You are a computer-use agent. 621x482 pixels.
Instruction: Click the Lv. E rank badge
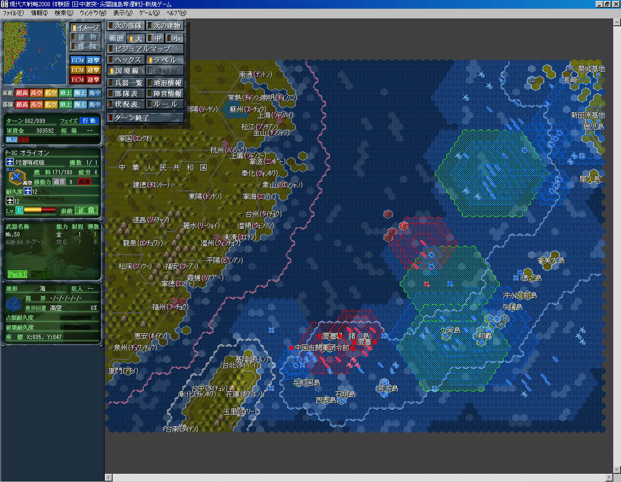[19, 210]
